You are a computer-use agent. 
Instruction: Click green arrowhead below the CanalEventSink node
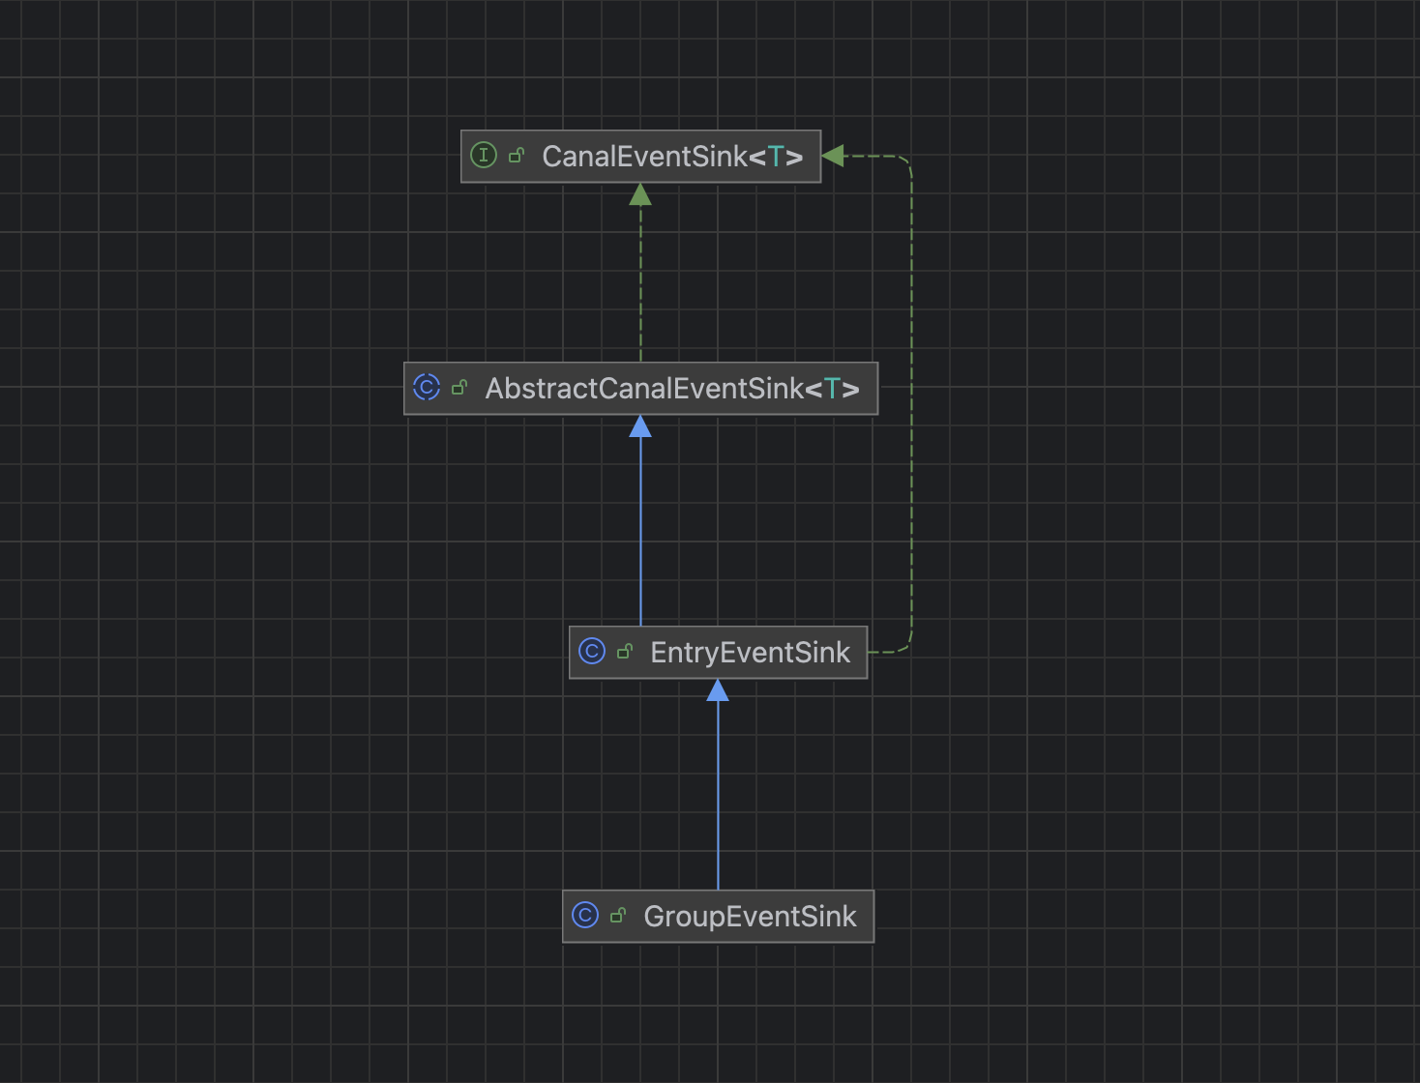[x=640, y=194]
